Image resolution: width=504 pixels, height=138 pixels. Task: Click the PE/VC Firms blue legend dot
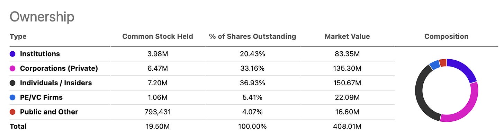(x=13, y=97)
